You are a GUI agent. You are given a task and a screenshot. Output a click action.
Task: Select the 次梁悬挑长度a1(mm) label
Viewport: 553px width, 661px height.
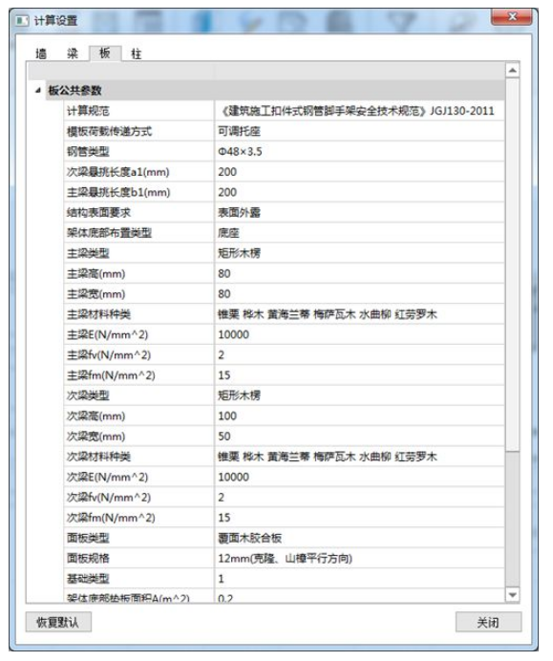(x=118, y=172)
